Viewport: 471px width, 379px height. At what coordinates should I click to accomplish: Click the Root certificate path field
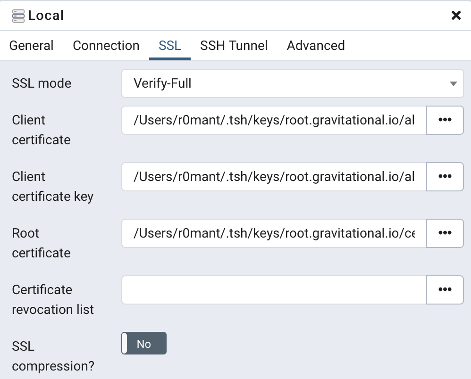pyautogui.click(x=274, y=233)
